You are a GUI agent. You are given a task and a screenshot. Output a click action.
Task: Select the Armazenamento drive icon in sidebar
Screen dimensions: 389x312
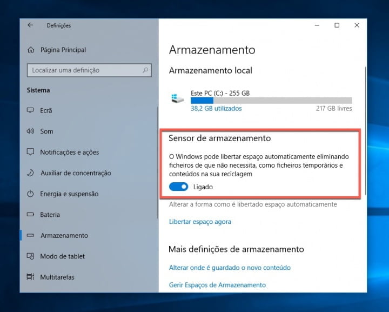click(30, 235)
